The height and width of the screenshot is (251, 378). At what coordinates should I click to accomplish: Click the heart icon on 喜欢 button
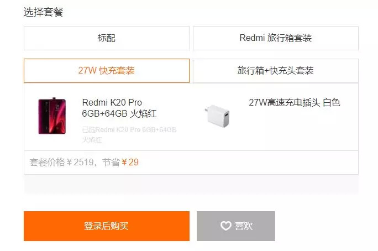coord(225,226)
